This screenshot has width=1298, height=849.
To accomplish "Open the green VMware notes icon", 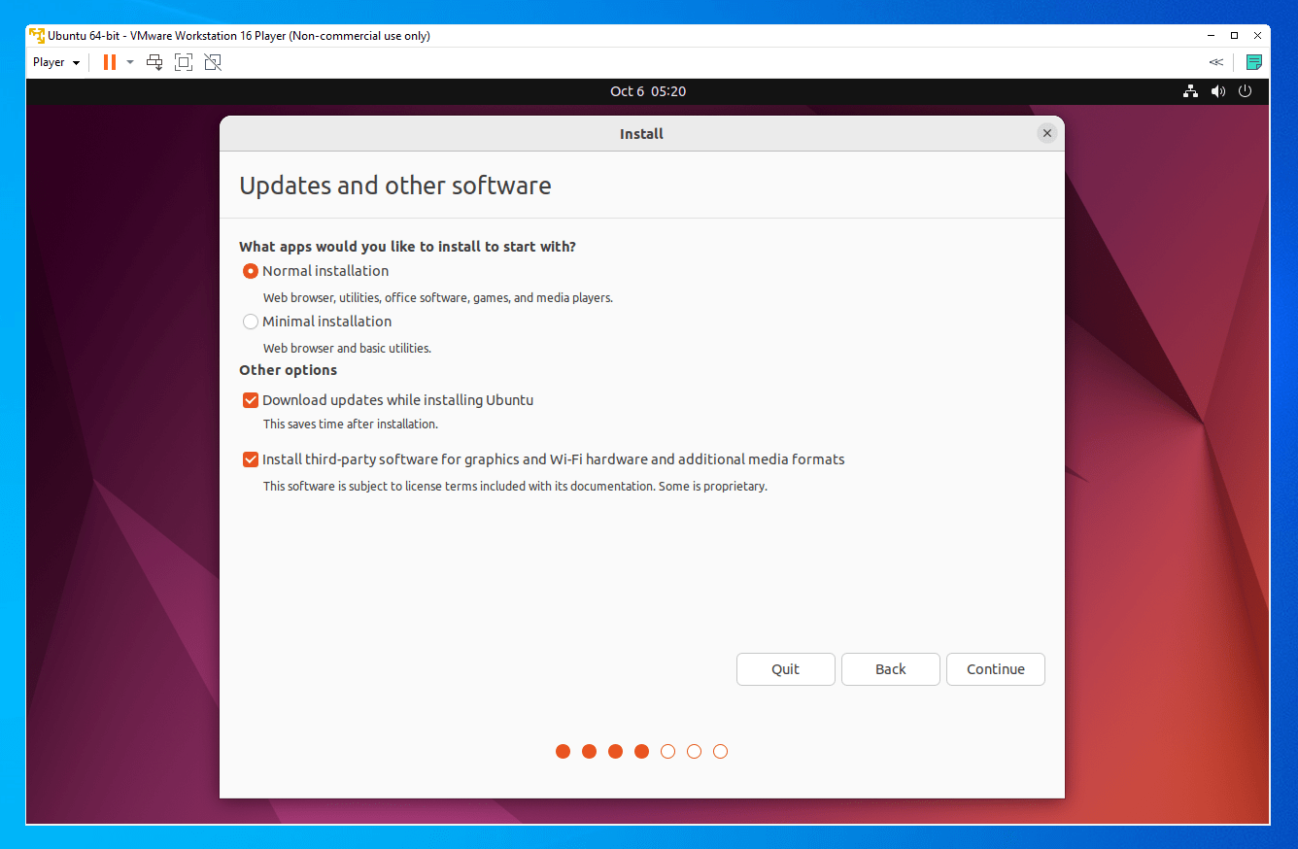I will (x=1254, y=62).
